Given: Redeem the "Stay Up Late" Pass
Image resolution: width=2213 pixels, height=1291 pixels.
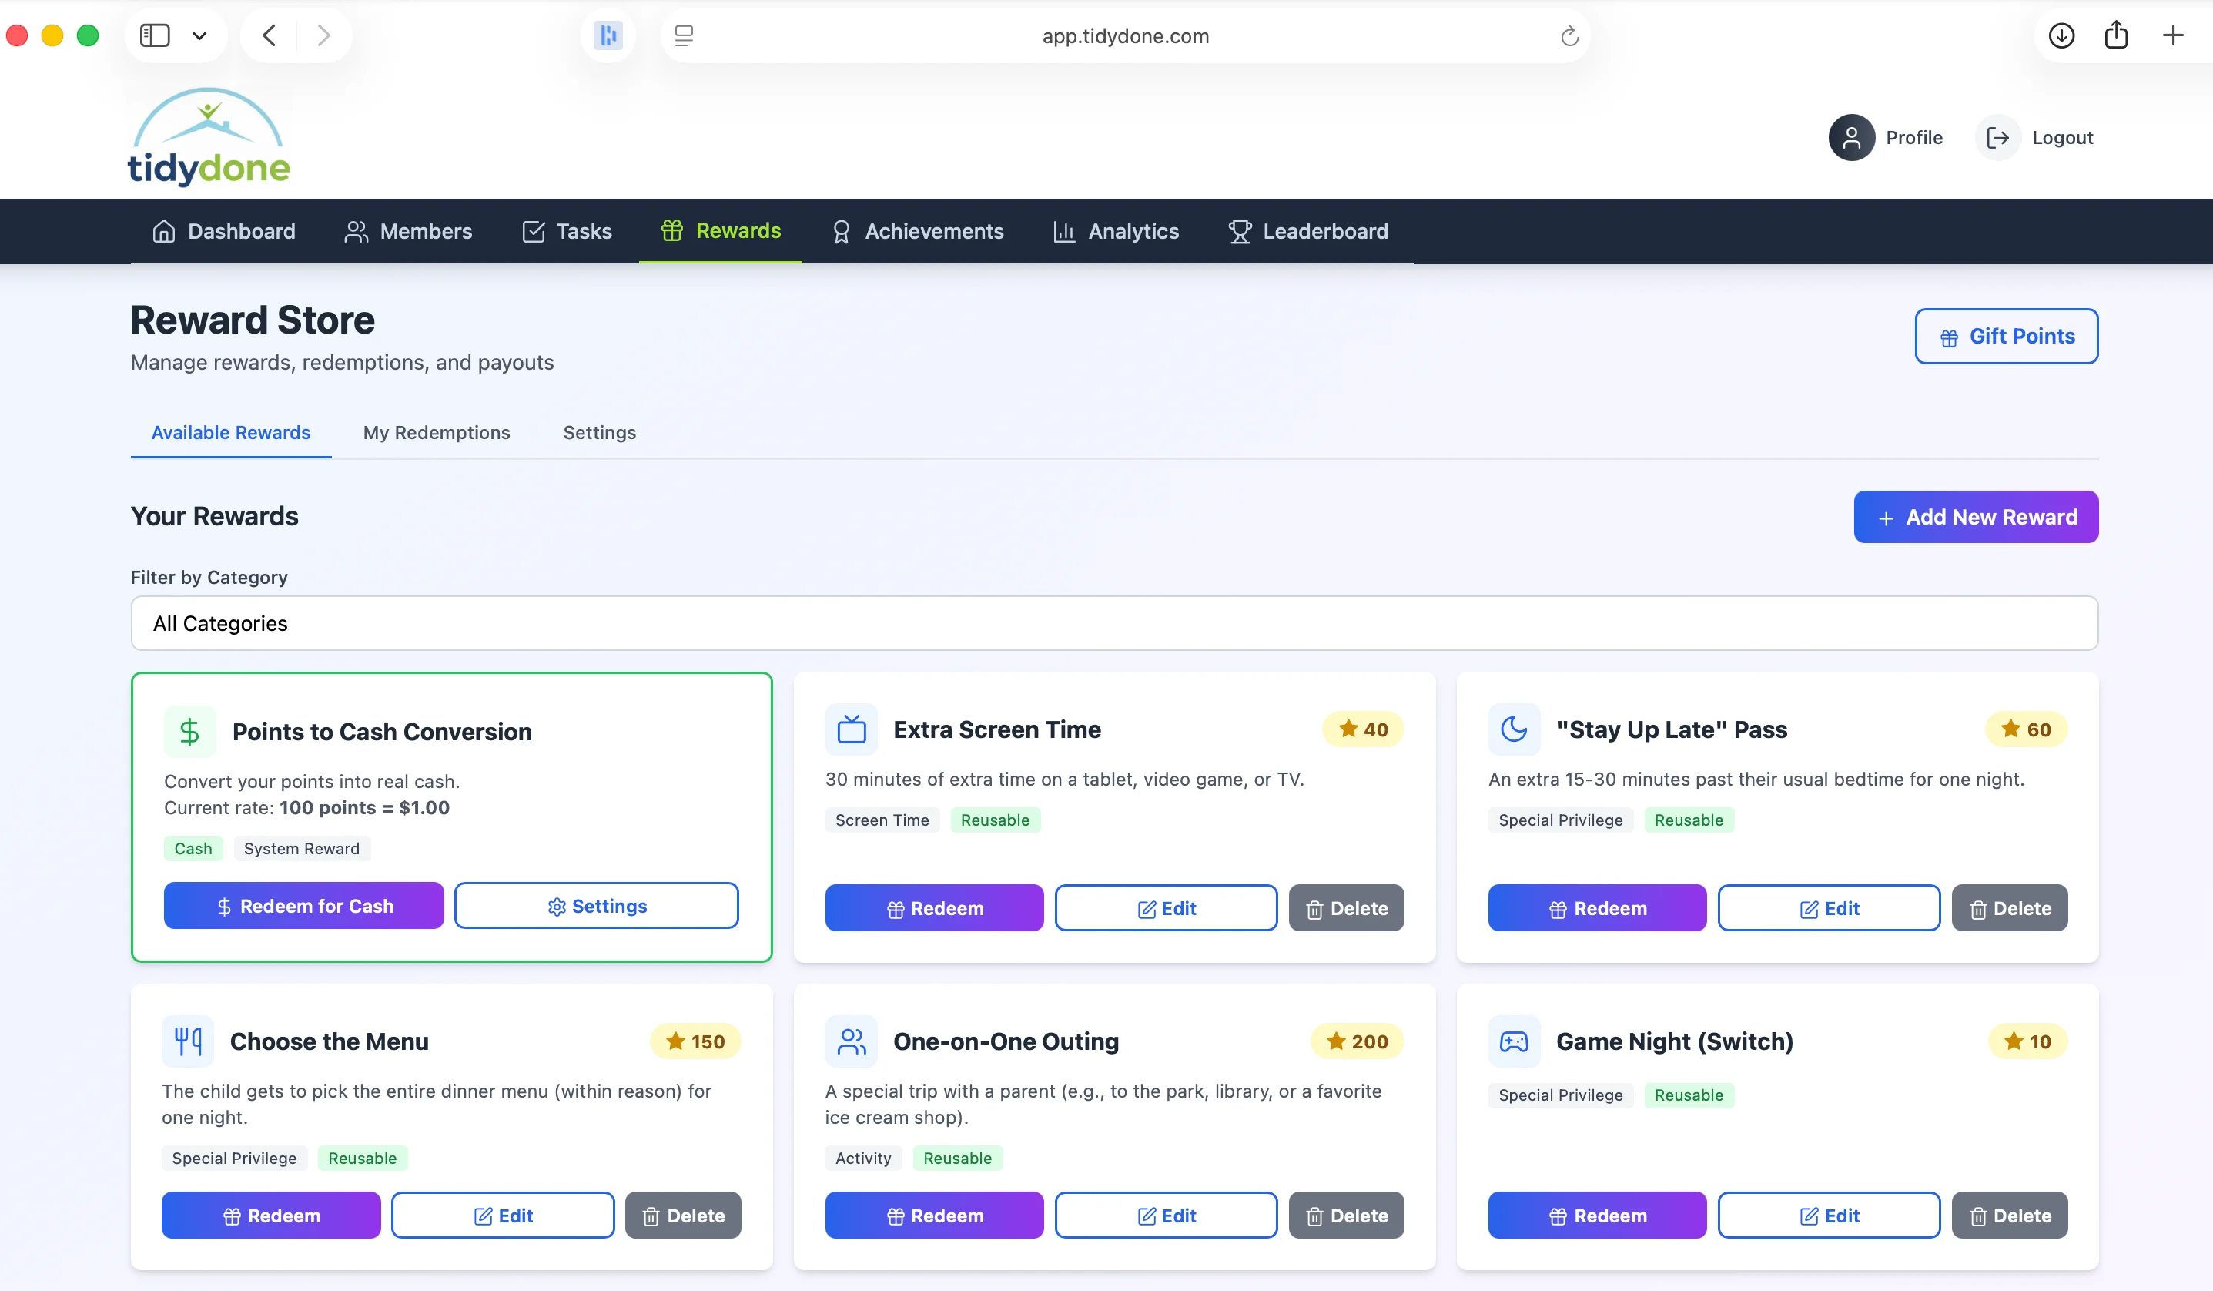Looking at the screenshot, I should coord(1598,909).
